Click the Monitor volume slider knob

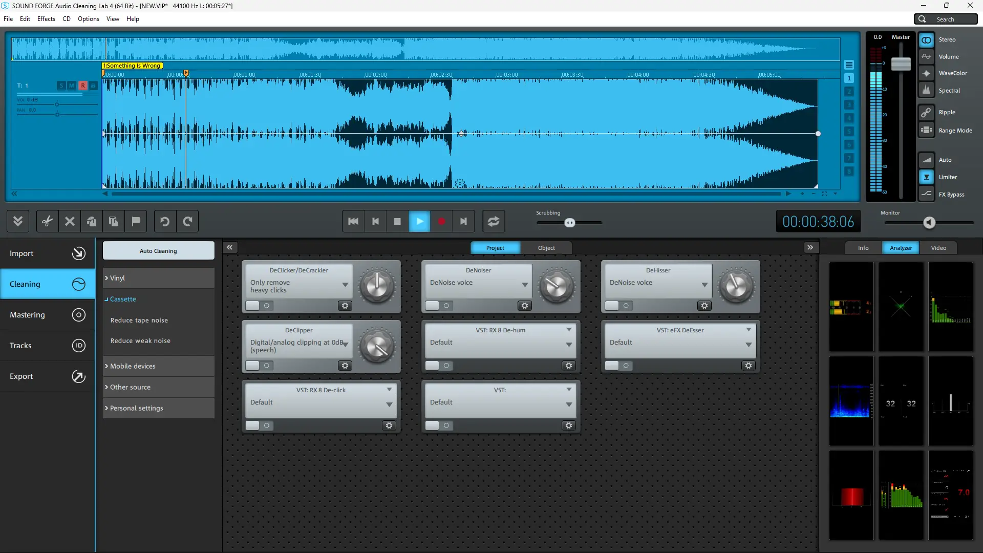(929, 222)
